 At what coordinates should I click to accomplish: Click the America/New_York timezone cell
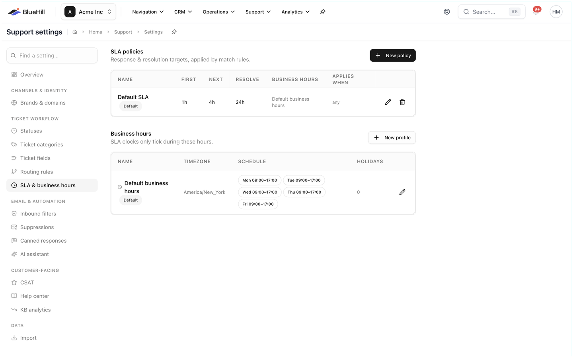[205, 192]
